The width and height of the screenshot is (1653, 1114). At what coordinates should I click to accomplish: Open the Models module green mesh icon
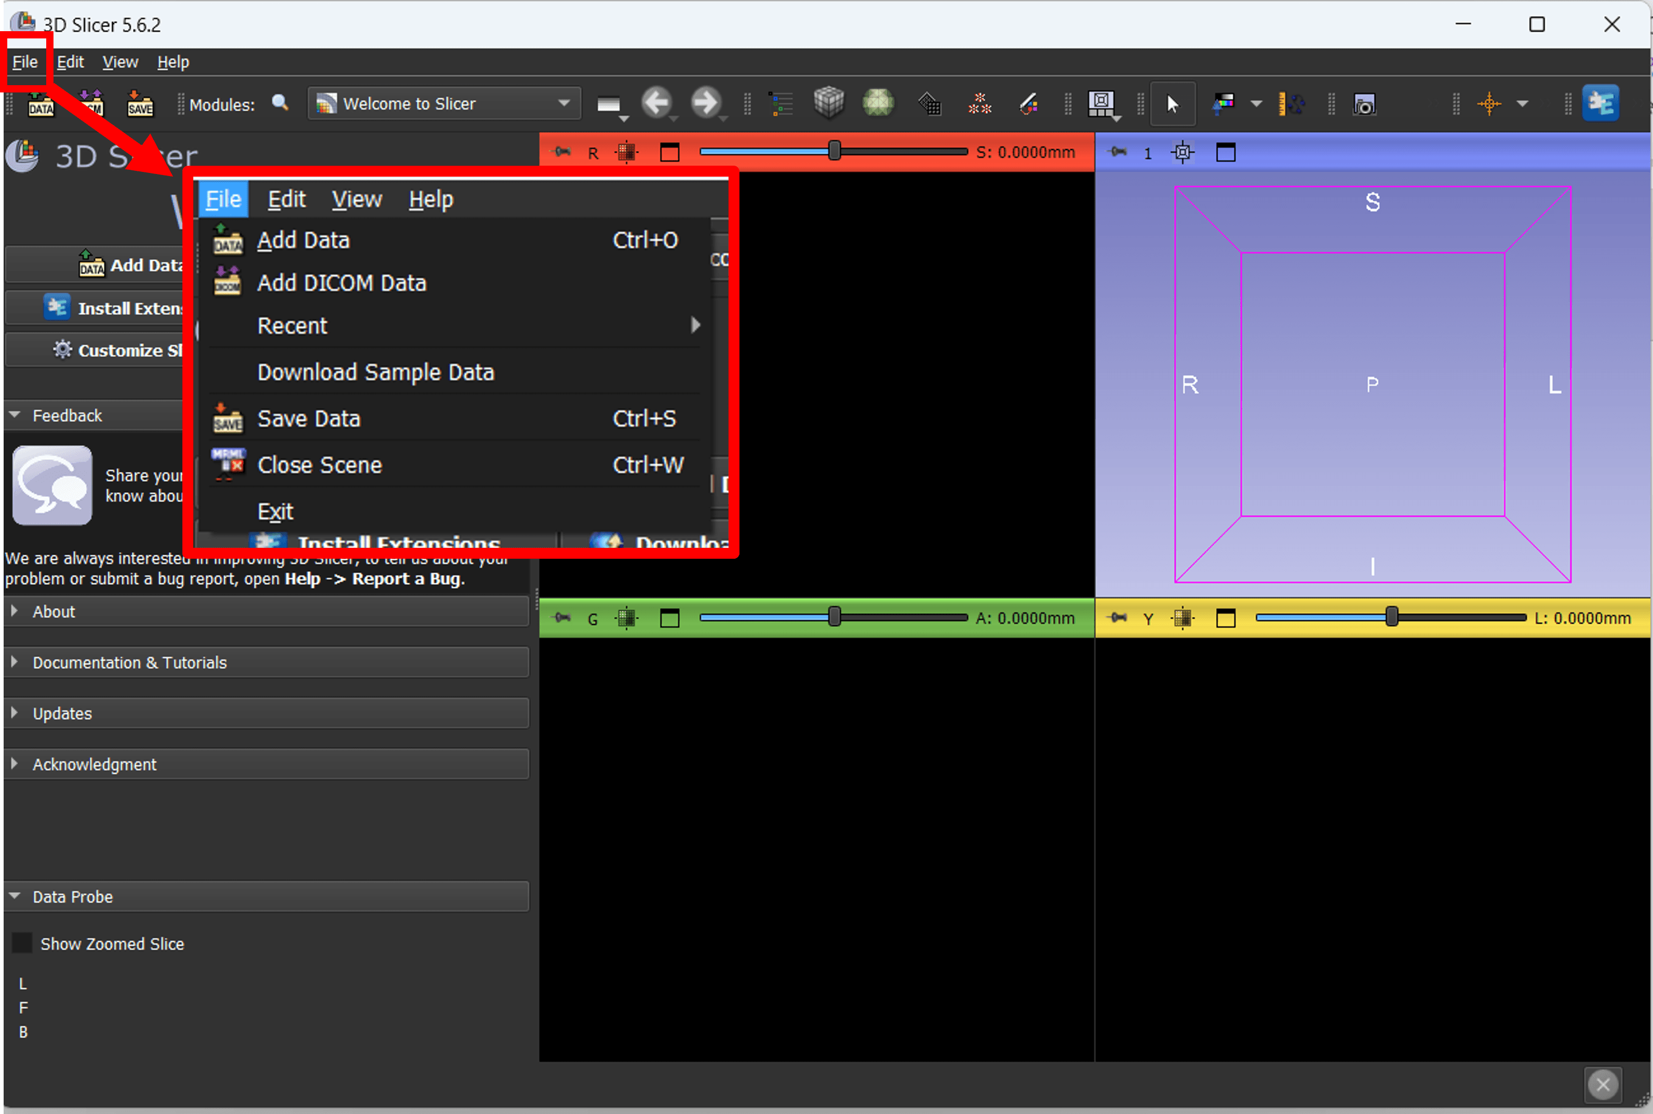pos(878,103)
